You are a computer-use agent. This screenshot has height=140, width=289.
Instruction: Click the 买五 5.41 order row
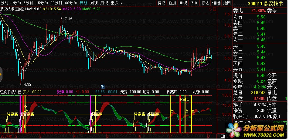260,69
